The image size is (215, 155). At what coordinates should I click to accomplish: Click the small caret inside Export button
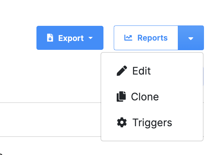[91, 38]
